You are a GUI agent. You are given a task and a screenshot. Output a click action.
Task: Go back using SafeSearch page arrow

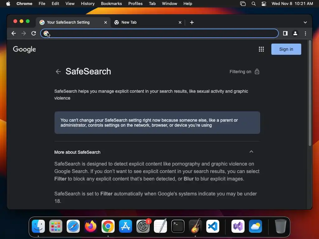58,72
